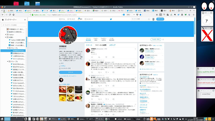215x121 pixels.
Task: Toggle the sidebar toolbar icon
Action: 161,15
